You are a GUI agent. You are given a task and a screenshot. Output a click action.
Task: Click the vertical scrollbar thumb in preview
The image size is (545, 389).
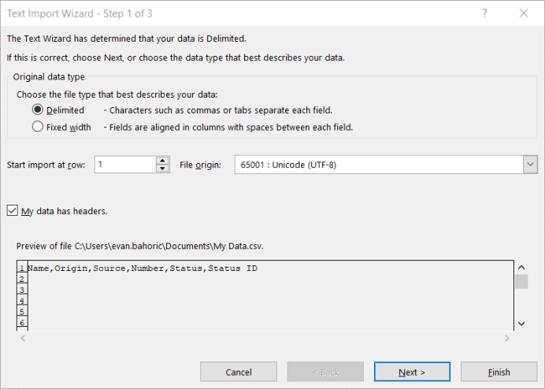point(521,282)
